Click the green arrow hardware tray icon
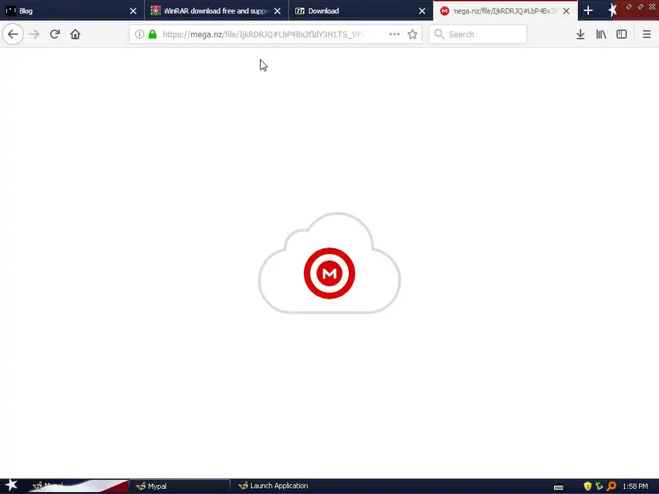This screenshot has width=659, height=494. pos(599,486)
